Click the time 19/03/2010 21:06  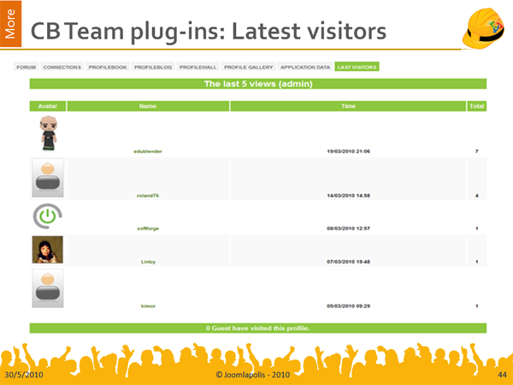click(x=349, y=151)
